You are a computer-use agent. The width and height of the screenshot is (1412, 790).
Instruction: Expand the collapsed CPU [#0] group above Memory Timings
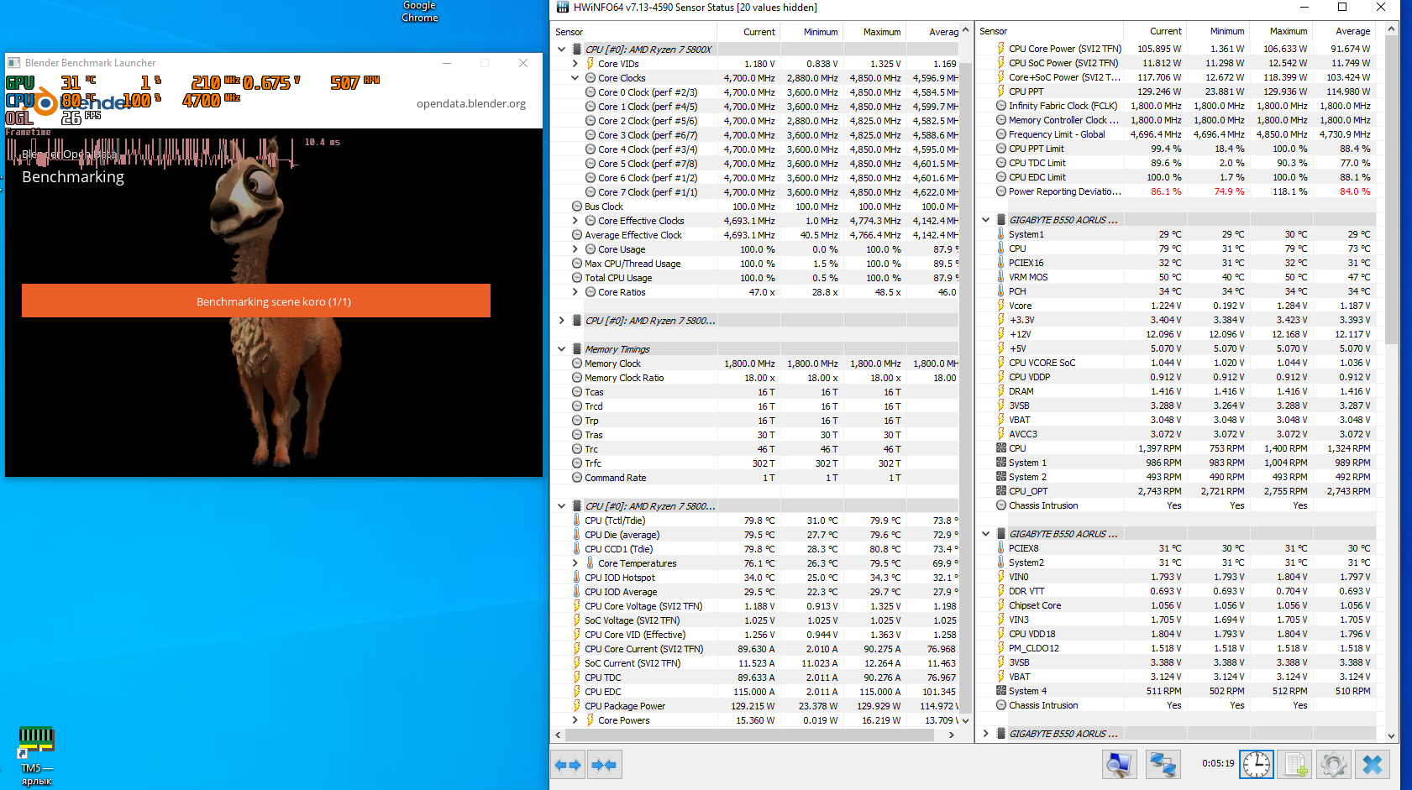(x=562, y=321)
